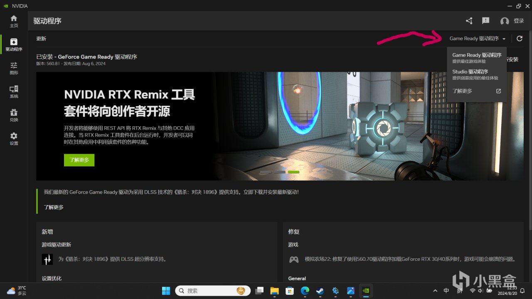Select Studio 驱动程序 from the menu
Image resolution: width=532 pixels, height=299 pixels.
pos(477,75)
